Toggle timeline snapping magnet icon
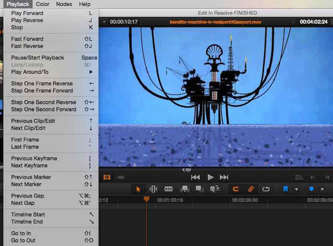The height and width of the screenshot is (246, 333). coord(236,189)
